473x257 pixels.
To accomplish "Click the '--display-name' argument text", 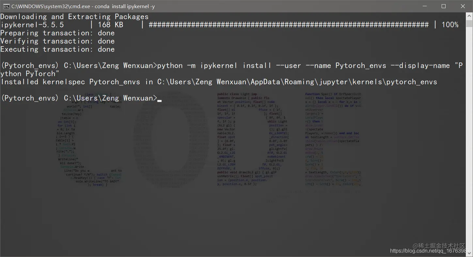I will coord(420,65).
